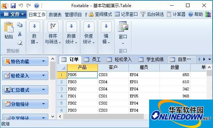Click the Foxtable fox logo icon

tap(4, 6)
